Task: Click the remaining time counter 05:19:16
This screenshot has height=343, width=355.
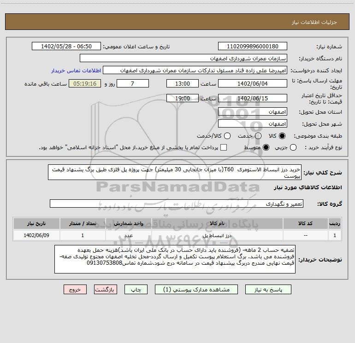Action: pos(85,84)
